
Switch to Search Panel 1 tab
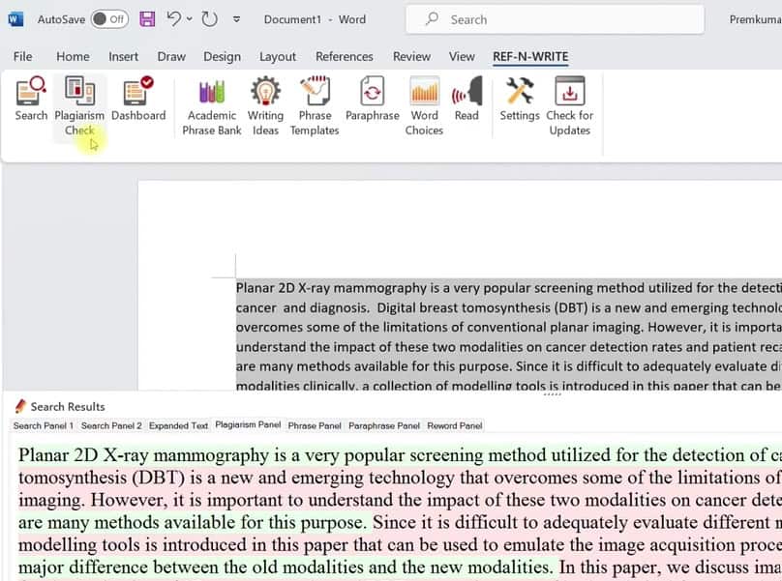click(44, 426)
